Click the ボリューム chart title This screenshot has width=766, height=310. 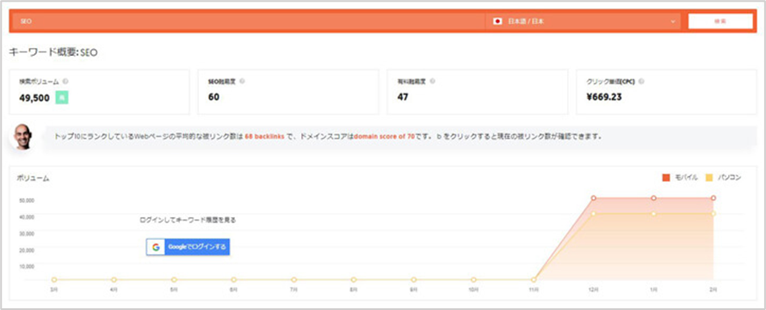pyautogui.click(x=33, y=179)
